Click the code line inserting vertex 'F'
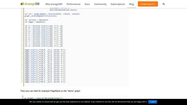This screenshot has width=187, height=105. 44,36
